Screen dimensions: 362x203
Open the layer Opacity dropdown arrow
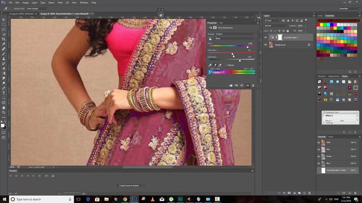tap(305, 25)
